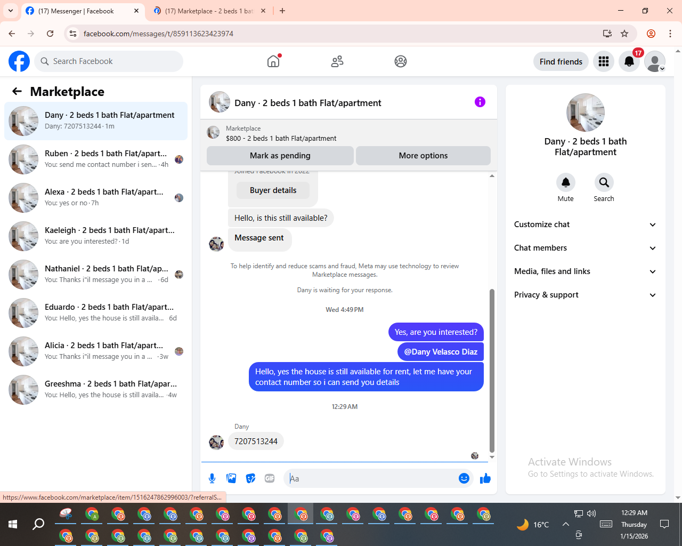
Task: Click the install app icon in address bar
Action: click(x=607, y=34)
